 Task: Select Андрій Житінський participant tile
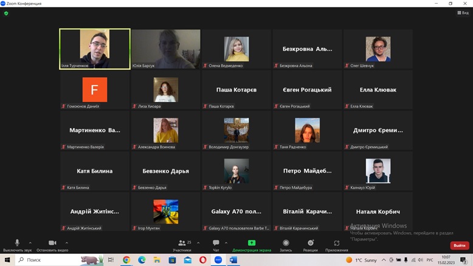(x=95, y=212)
